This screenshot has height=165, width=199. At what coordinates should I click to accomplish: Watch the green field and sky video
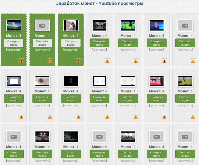pyautogui.click(x=14, y=43)
